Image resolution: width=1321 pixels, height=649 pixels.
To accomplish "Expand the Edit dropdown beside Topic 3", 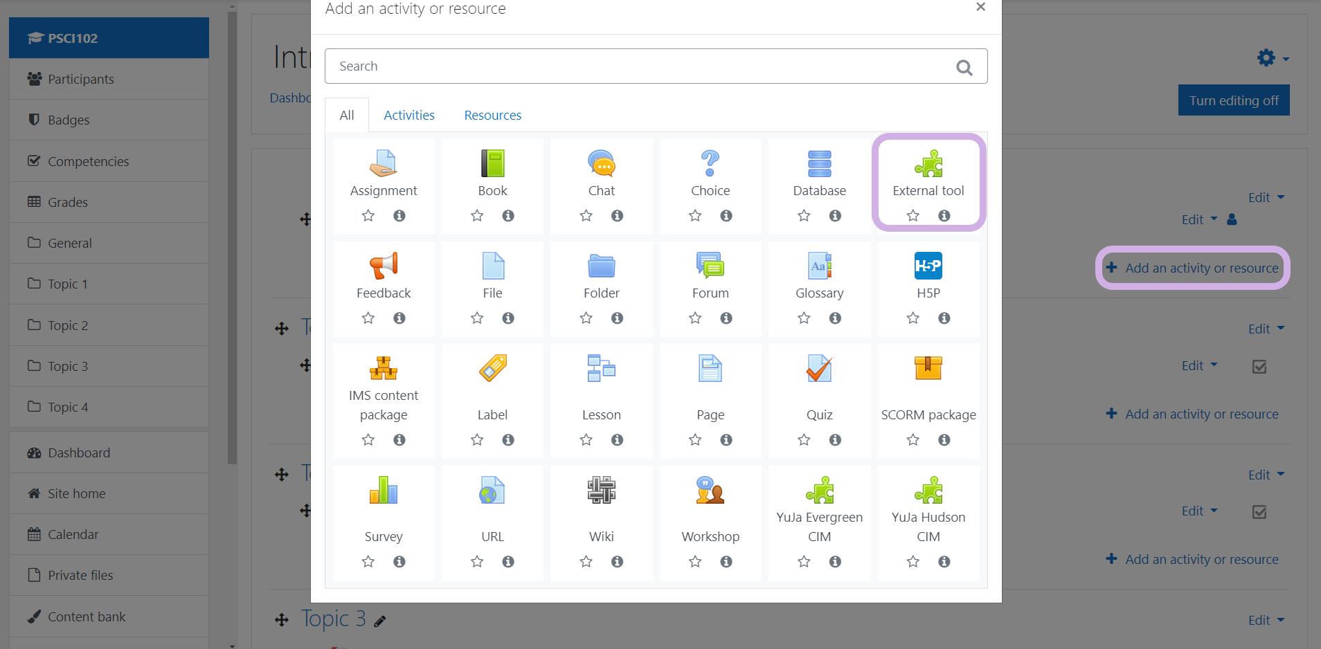I will [1266, 620].
